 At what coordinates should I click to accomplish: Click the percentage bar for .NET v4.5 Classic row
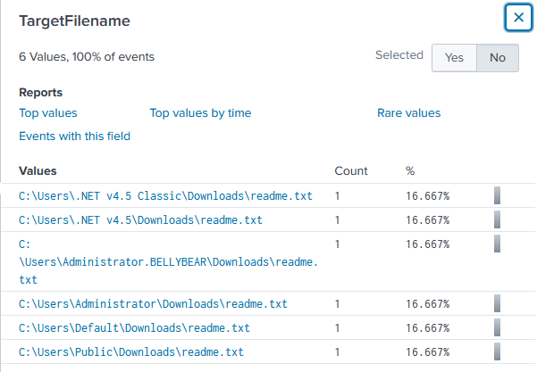tap(498, 195)
